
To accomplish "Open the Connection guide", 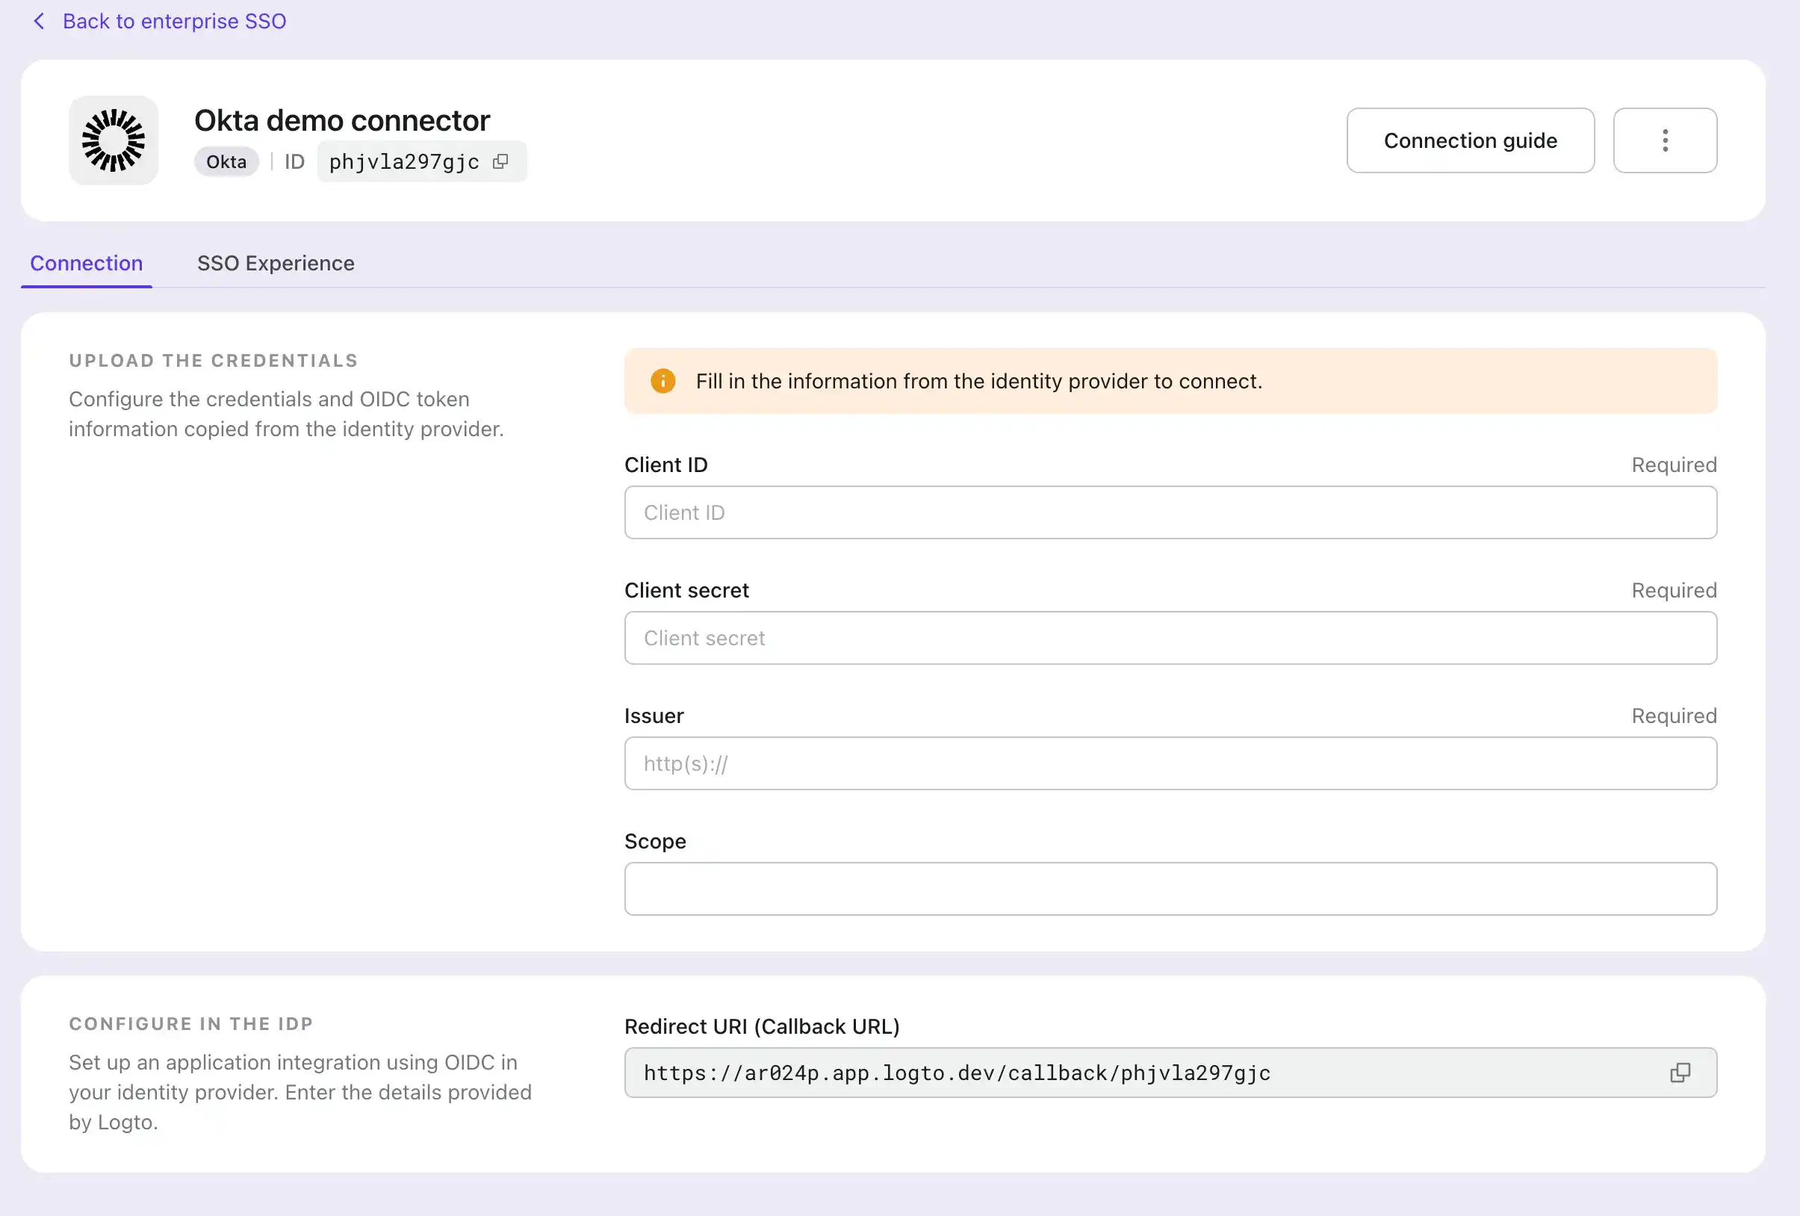I will tap(1469, 140).
